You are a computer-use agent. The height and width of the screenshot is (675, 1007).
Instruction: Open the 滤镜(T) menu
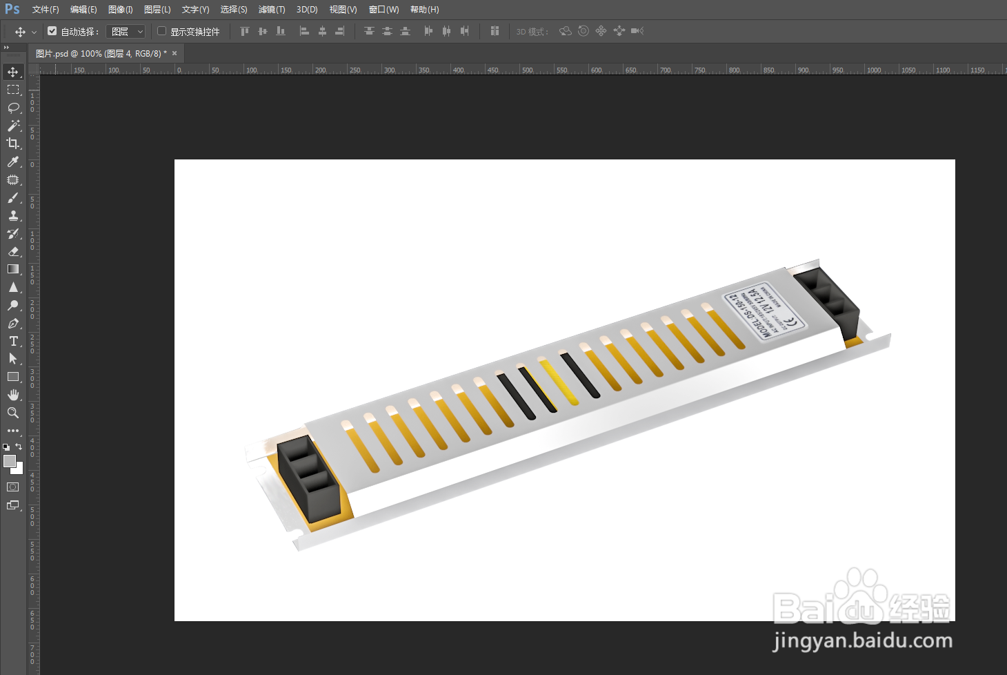272,10
